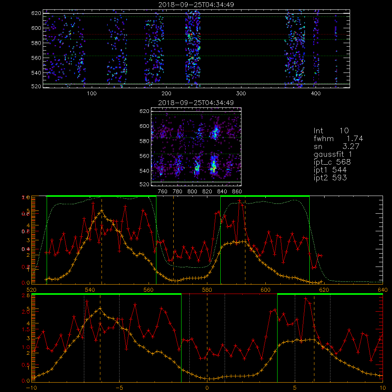Click the bright emission spot in middle image
Image resolution: width=392 pixels, height=392 pixels.
[x=213, y=165]
